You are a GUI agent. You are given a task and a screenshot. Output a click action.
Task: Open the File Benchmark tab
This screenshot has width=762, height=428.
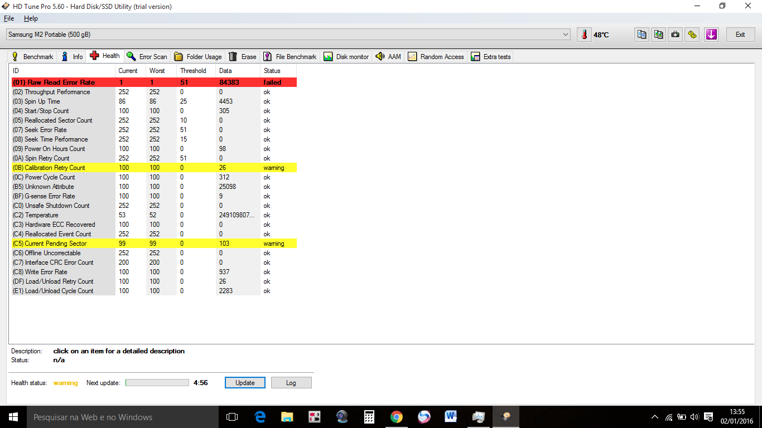[290, 57]
